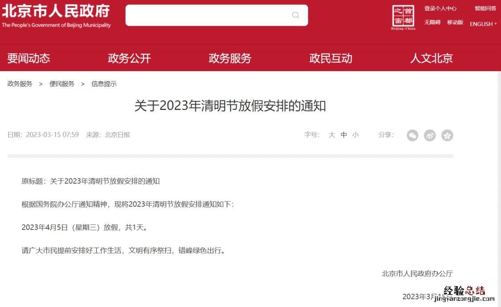
Task: Open 政民互动 navigation menu
Action: point(331,58)
